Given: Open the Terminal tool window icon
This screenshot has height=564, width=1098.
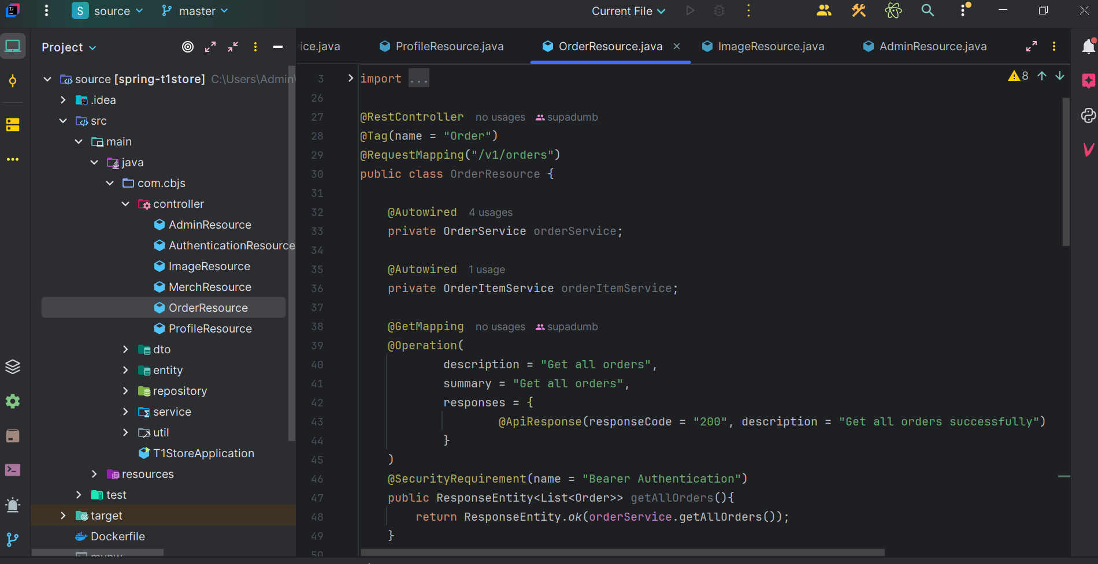Looking at the screenshot, I should click(x=13, y=470).
